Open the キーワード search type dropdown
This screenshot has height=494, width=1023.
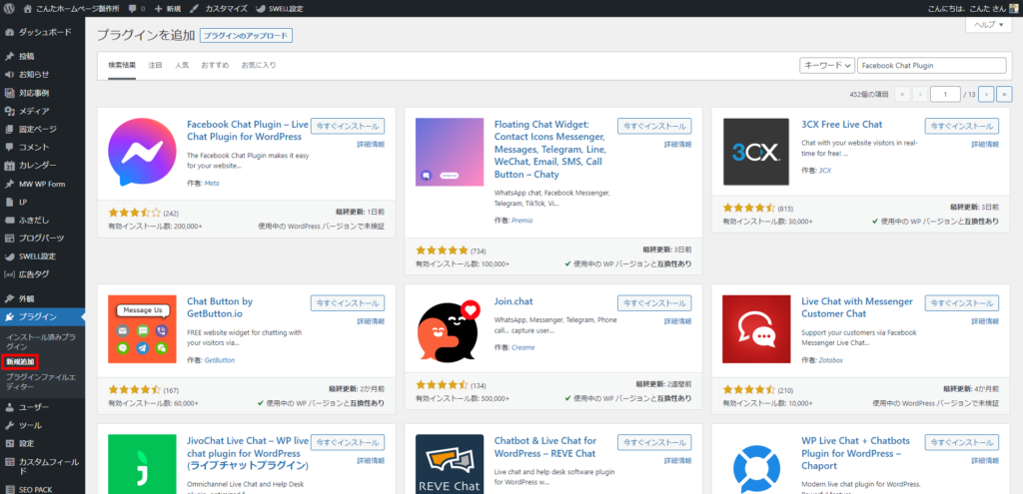pos(827,66)
